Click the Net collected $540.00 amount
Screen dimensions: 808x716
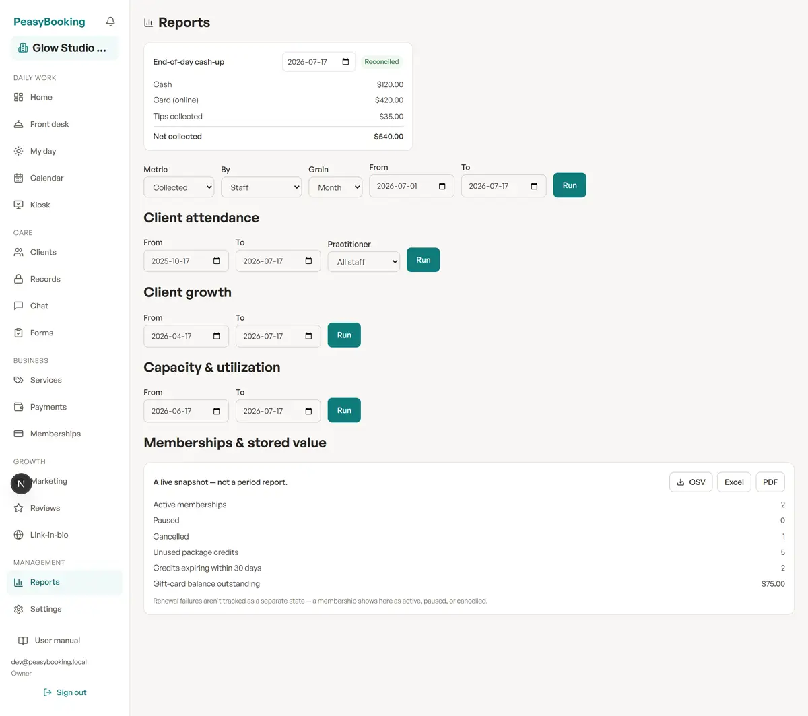[x=389, y=137]
